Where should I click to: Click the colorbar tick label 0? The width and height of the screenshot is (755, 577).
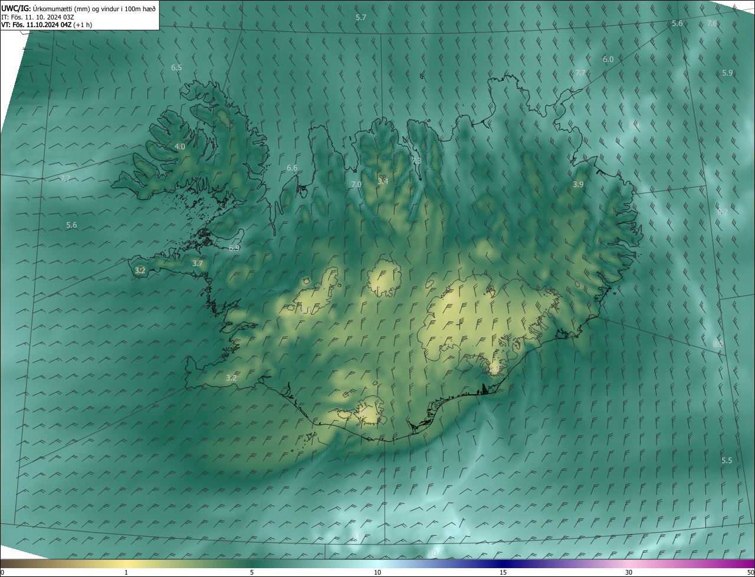2,573
